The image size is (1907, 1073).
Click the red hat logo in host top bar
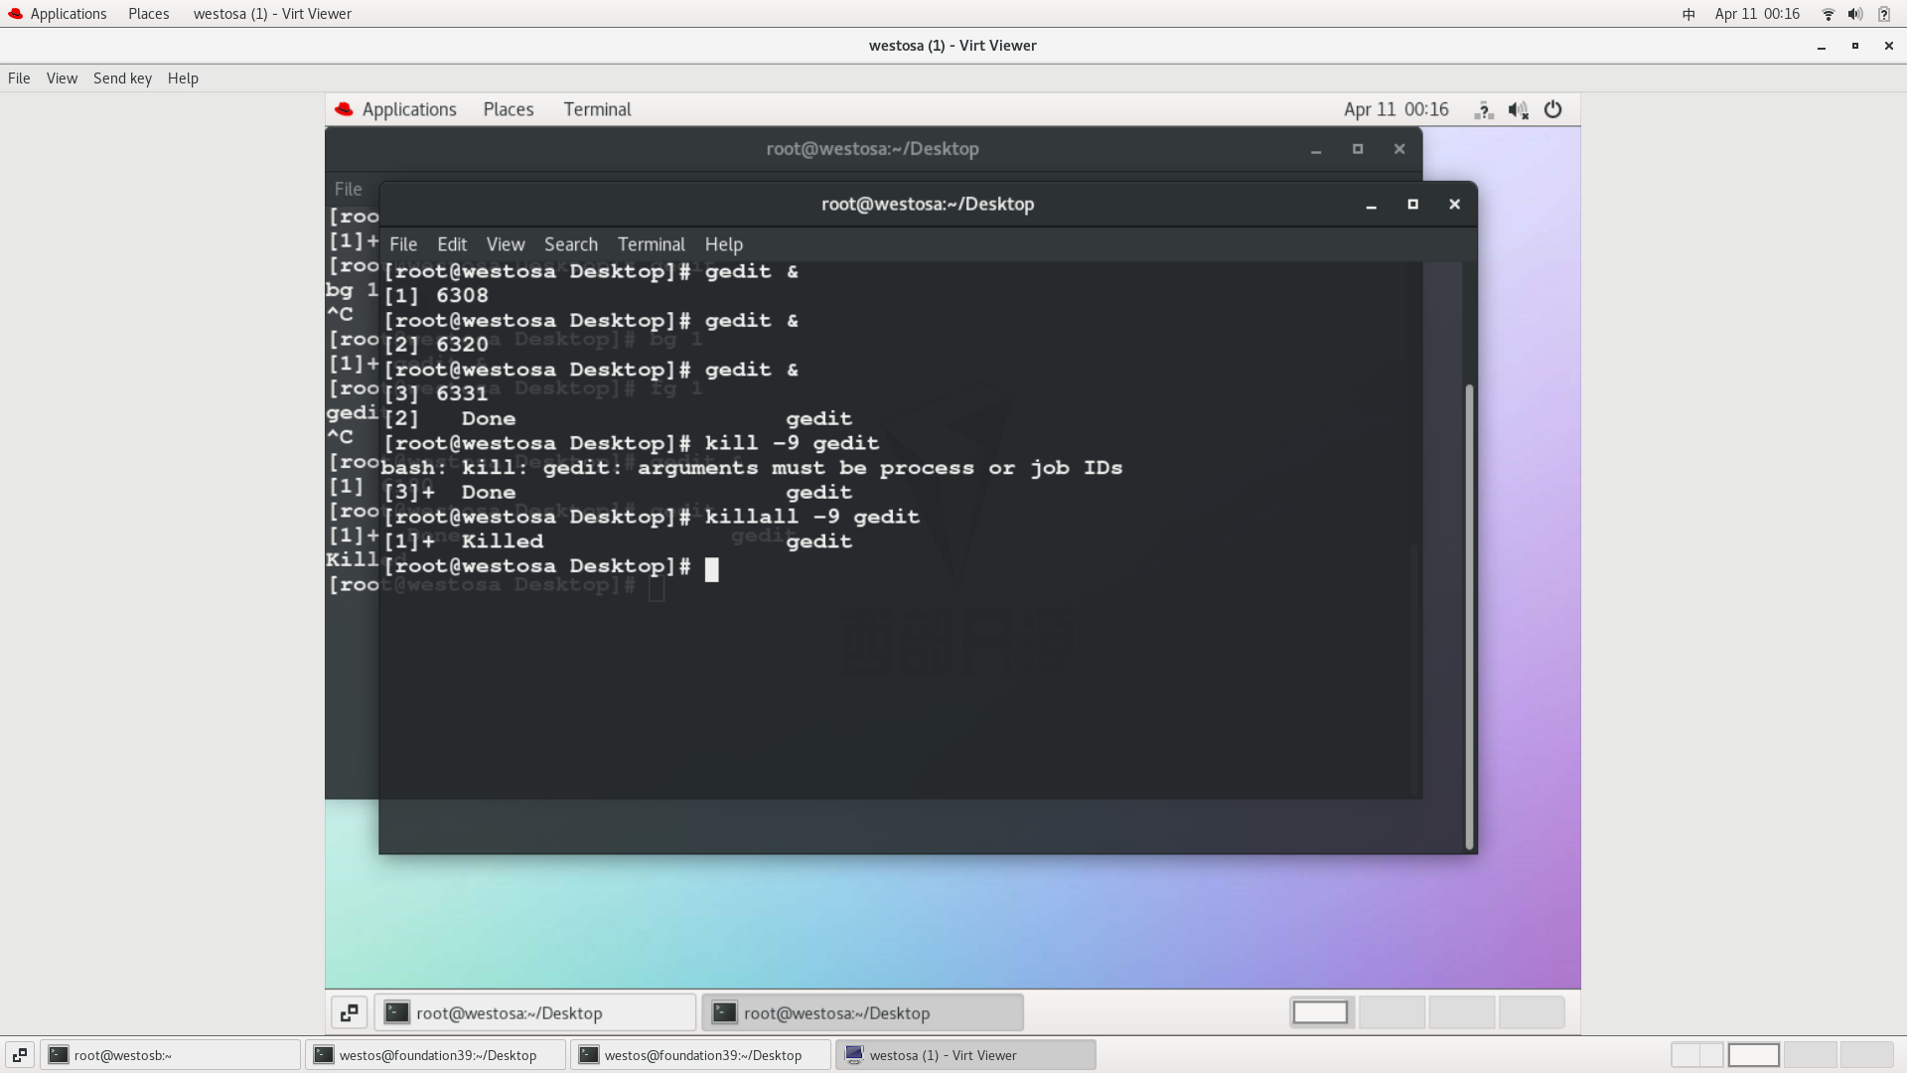click(x=15, y=14)
